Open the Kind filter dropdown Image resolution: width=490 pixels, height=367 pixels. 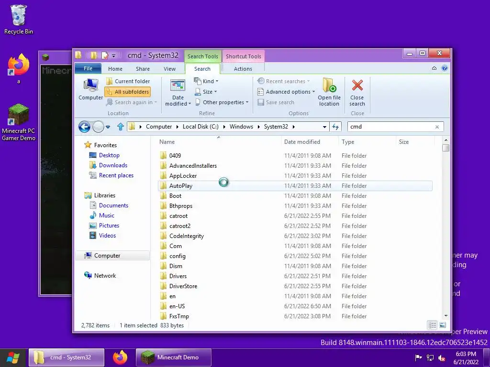tap(206, 81)
